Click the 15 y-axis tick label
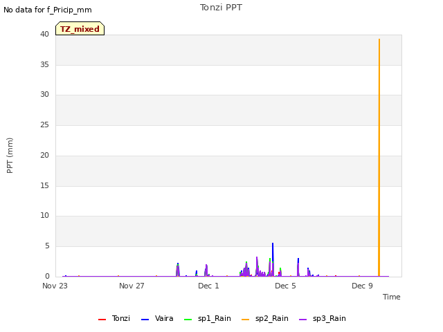Screen dimensions: 443x332 point(44,185)
